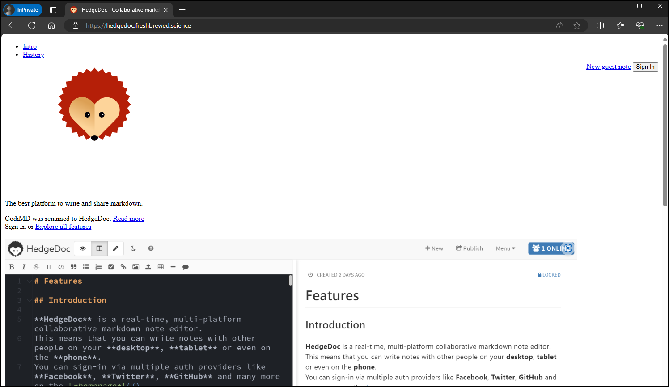Screen dimensions: 669x387
Task: Click the '# Features' line in the editor
Action: (58, 281)
